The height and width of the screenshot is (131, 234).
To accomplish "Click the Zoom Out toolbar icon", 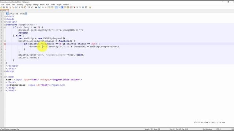I will point(46,7).
